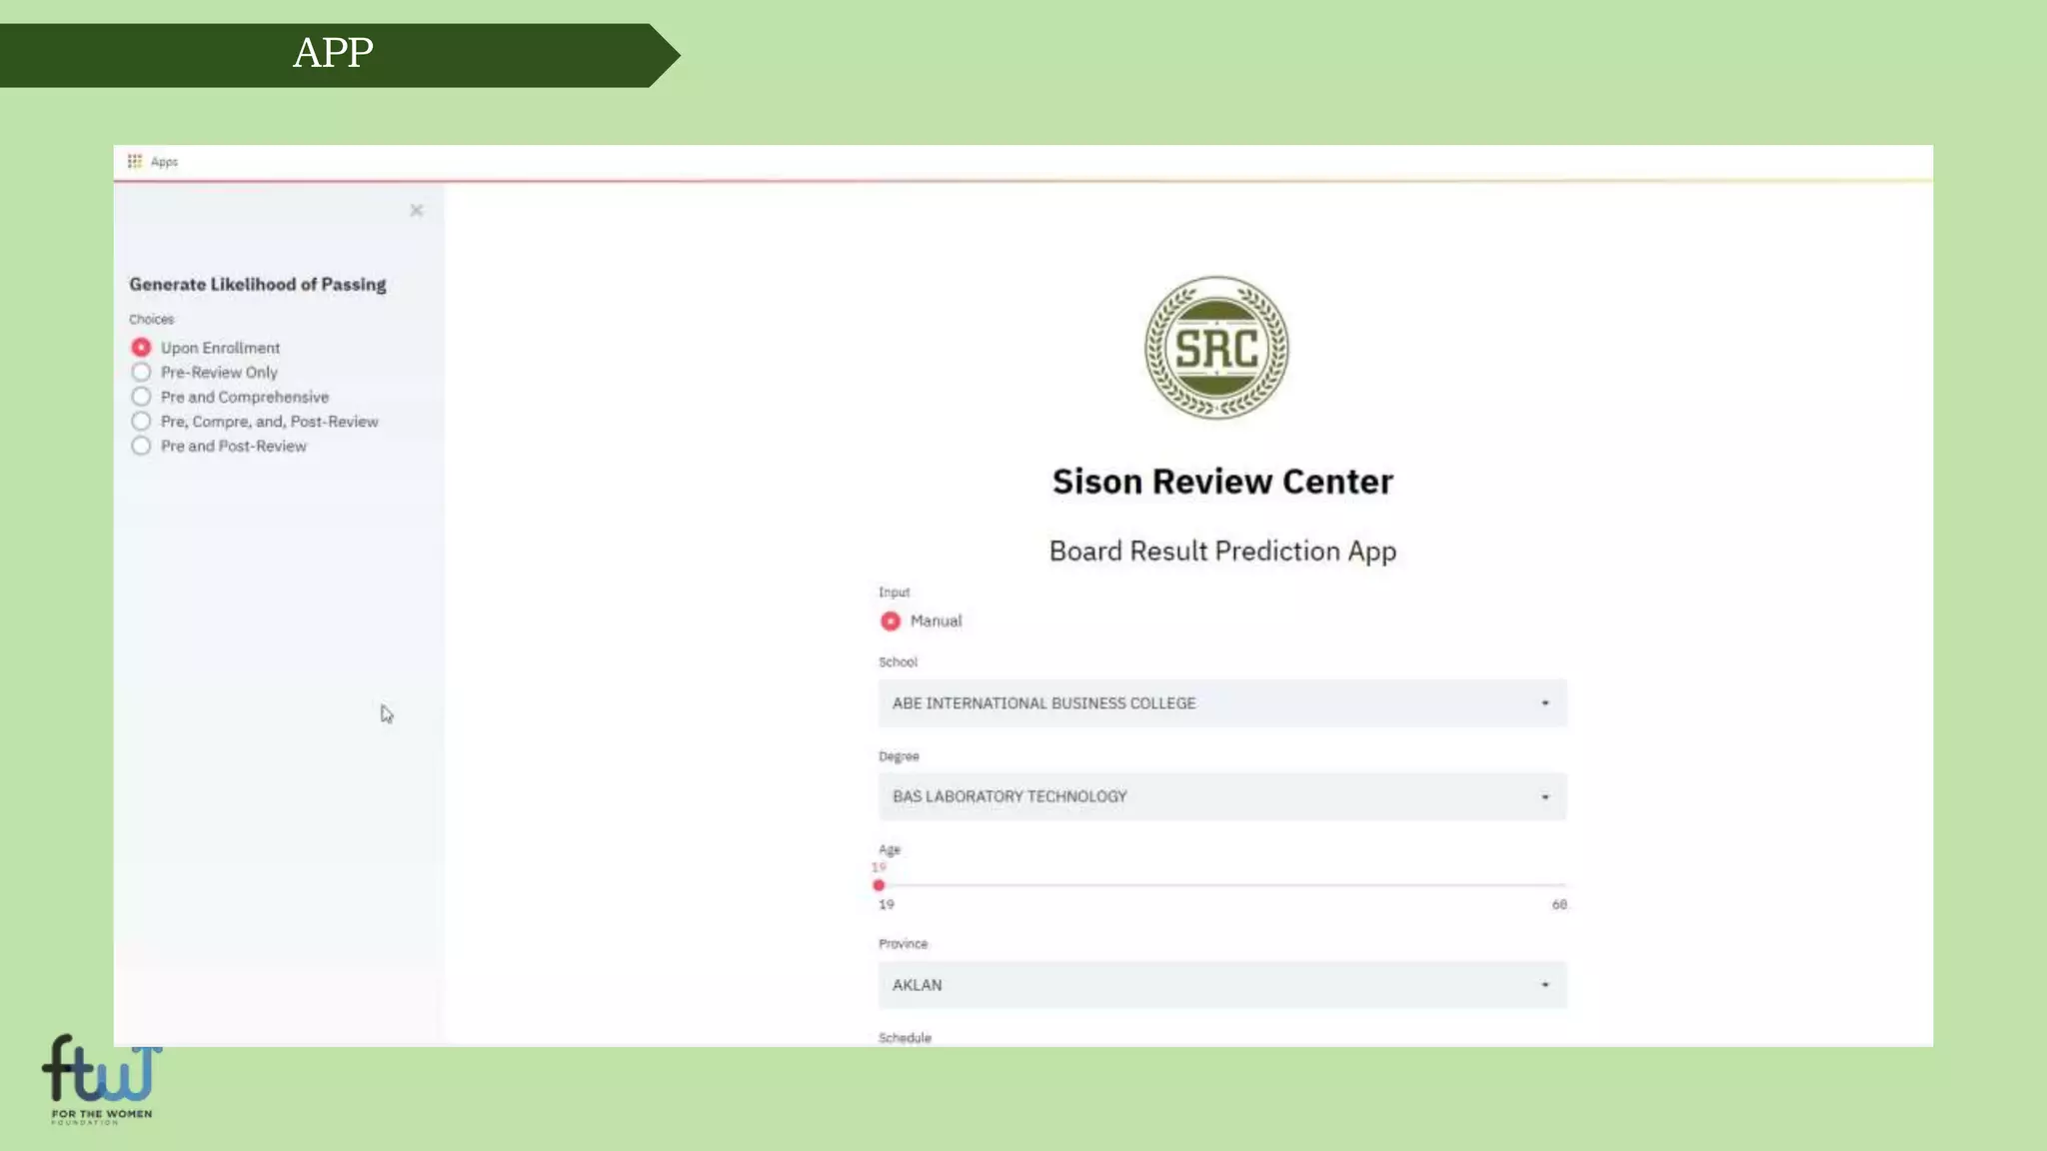Click the Sison Review Center heading
The image size is (2047, 1151).
tap(1222, 482)
